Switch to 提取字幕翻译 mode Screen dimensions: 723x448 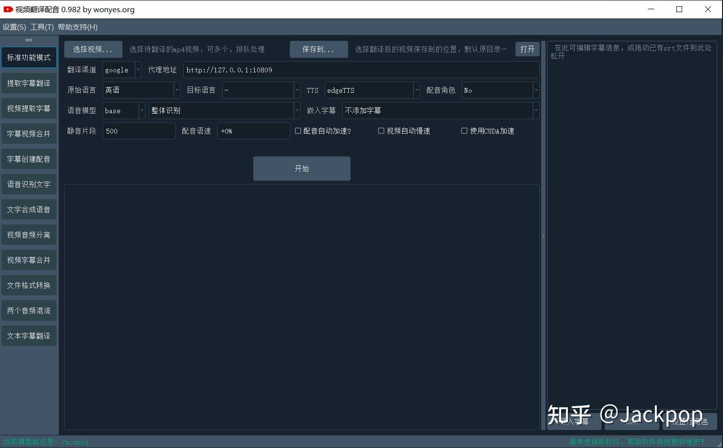pos(29,83)
